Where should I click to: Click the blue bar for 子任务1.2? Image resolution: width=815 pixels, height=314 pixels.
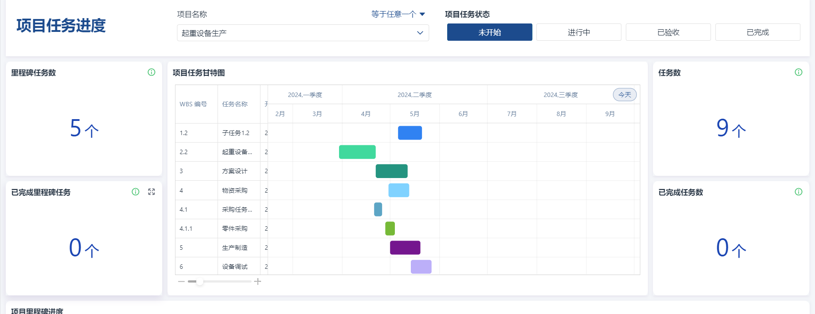click(x=410, y=133)
